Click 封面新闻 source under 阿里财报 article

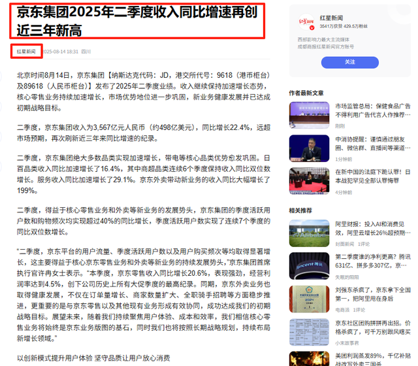point(344,244)
